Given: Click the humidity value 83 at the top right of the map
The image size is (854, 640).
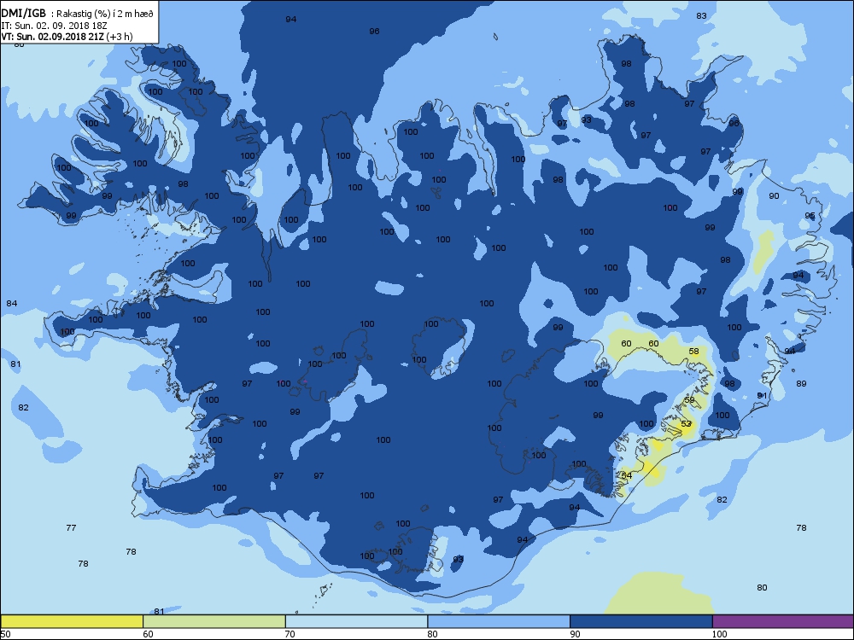Looking at the screenshot, I should [701, 15].
